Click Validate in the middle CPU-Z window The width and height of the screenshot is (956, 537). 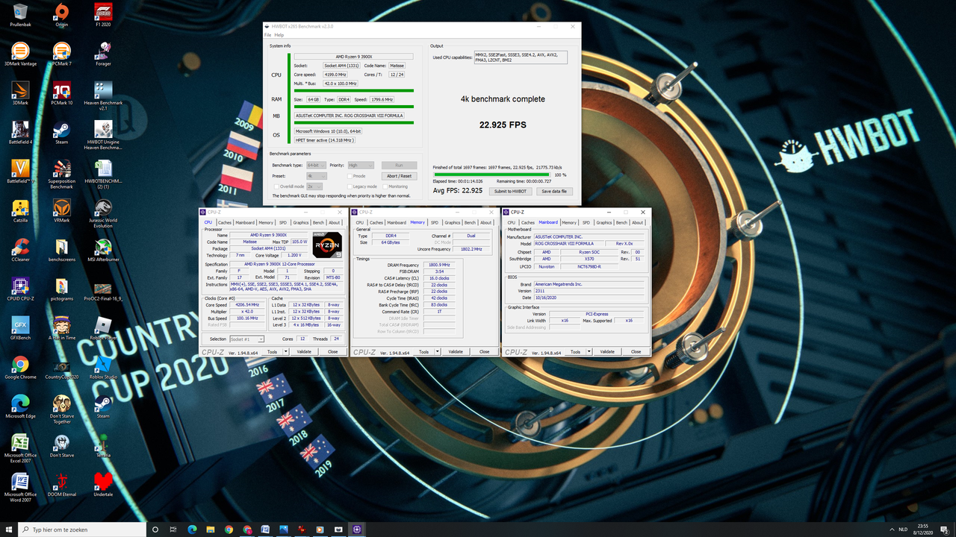pyautogui.click(x=456, y=351)
